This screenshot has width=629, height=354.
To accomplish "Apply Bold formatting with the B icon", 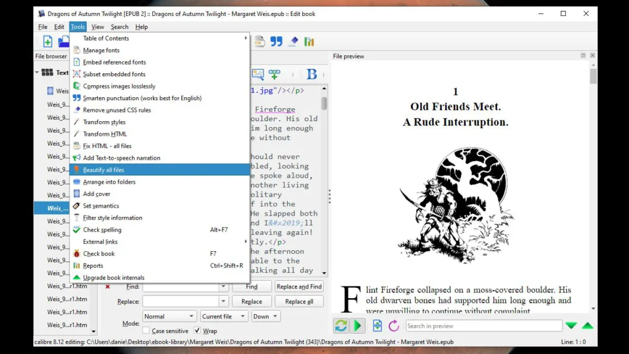I will [312, 74].
